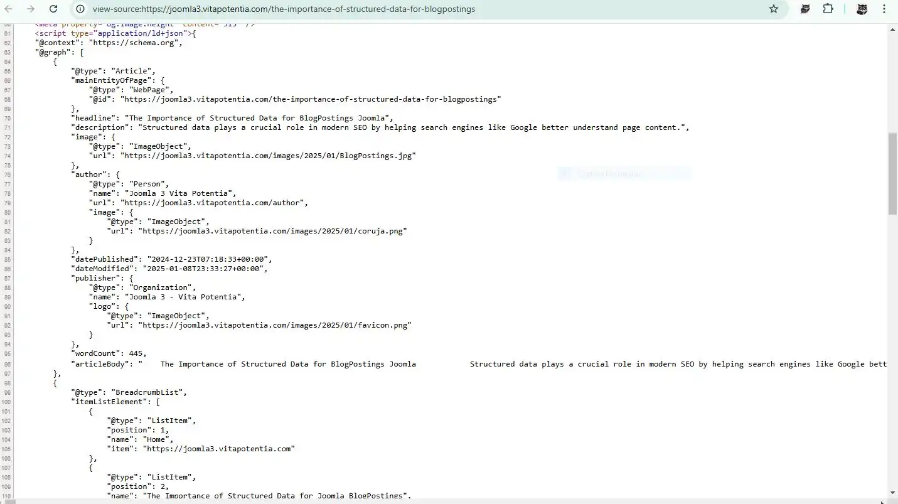Click the favicon.png logo URL
The height and width of the screenshot is (504, 898).
[x=275, y=325]
